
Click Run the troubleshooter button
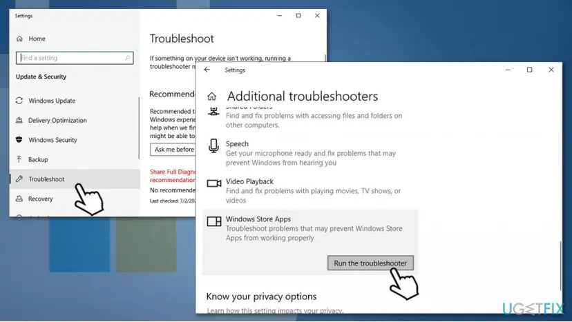(x=370, y=263)
